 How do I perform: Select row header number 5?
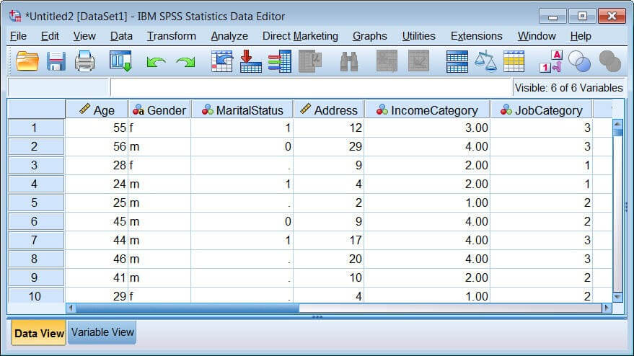36,203
